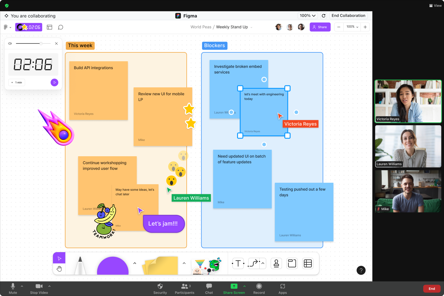Mute the timer sound with speaker icon

click(x=10, y=43)
